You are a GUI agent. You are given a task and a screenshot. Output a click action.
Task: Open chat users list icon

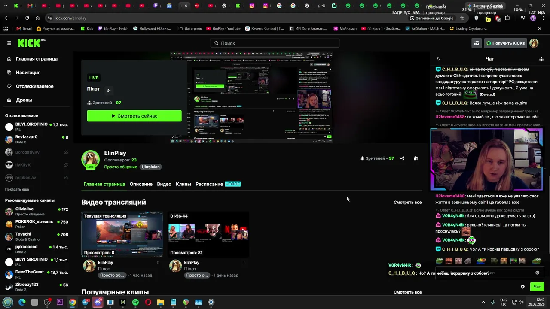tap(541, 59)
